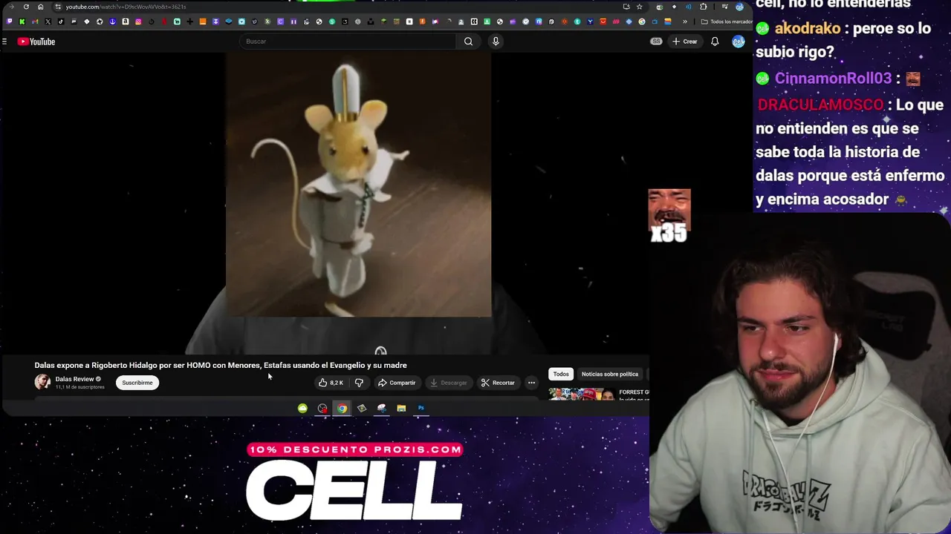This screenshot has width=951, height=534.
Task: Dislike the video
Action: tap(359, 383)
